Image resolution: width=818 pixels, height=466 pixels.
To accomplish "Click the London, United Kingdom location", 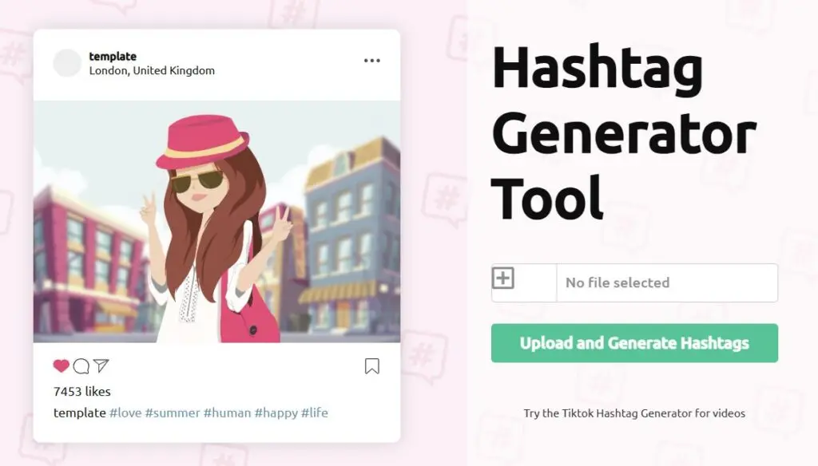I will point(152,70).
